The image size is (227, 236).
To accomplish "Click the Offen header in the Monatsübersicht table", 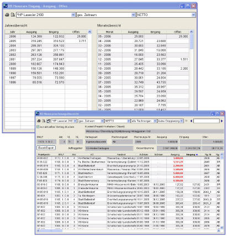I will click(178, 32).
